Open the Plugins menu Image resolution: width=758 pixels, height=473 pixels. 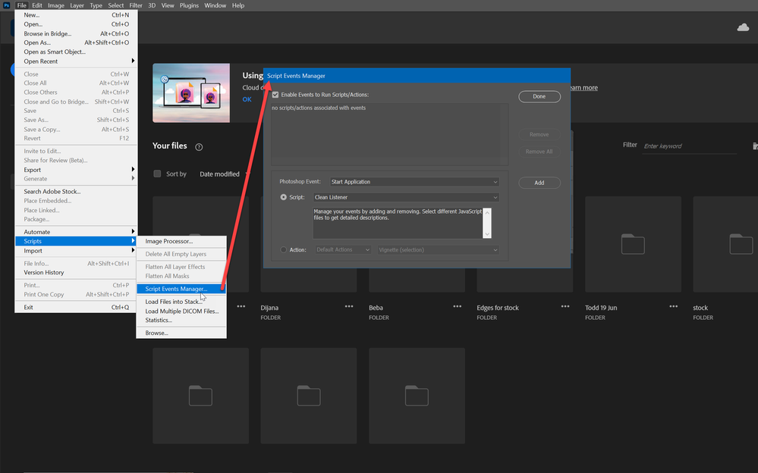point(189,5)
